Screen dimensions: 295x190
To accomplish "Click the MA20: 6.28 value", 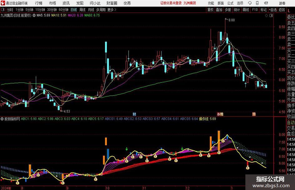I will point(76,15).
